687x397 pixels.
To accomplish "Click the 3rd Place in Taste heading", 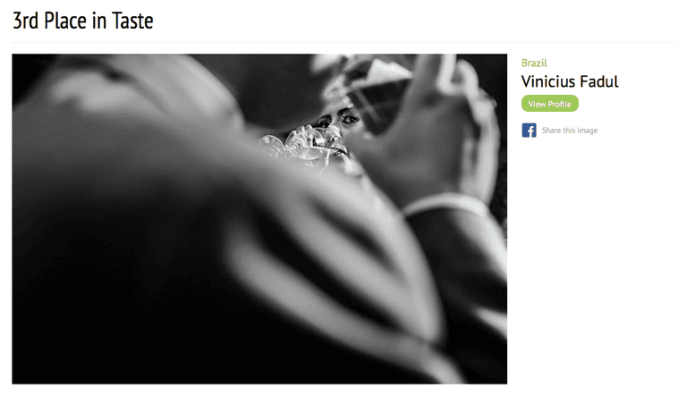I will [83, 21].
